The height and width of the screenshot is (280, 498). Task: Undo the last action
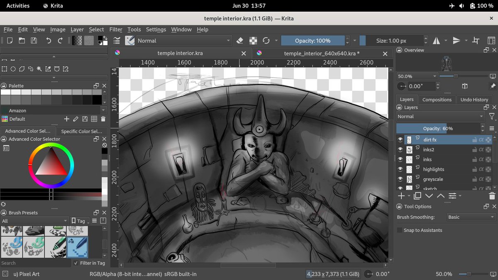click(49, 41)
